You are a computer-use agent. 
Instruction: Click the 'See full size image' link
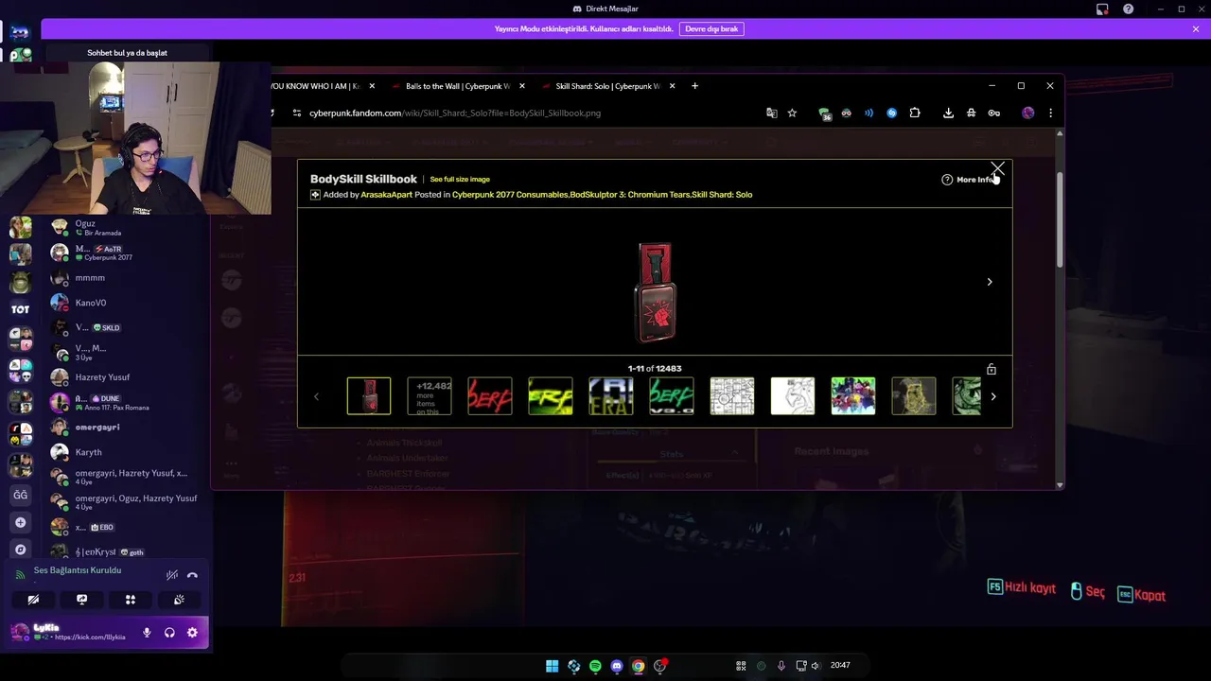coord(460,179)
